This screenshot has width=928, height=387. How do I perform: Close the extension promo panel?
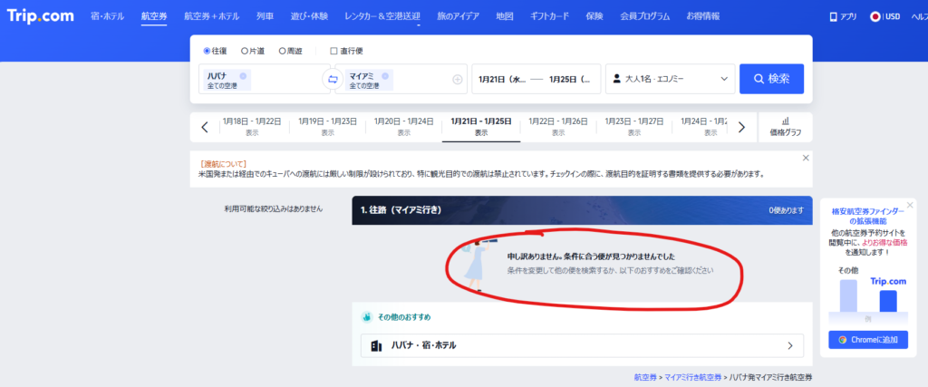(911, 205)
